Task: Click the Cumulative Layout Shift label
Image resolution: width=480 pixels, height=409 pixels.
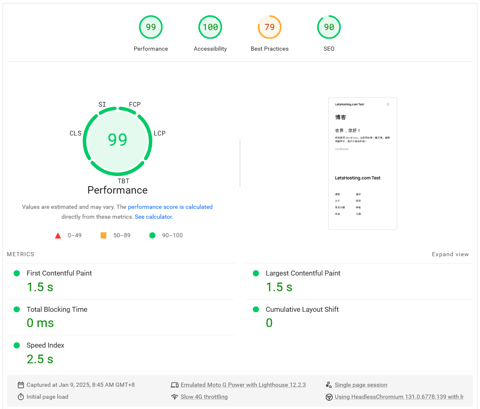Action: tap(302, 309)
